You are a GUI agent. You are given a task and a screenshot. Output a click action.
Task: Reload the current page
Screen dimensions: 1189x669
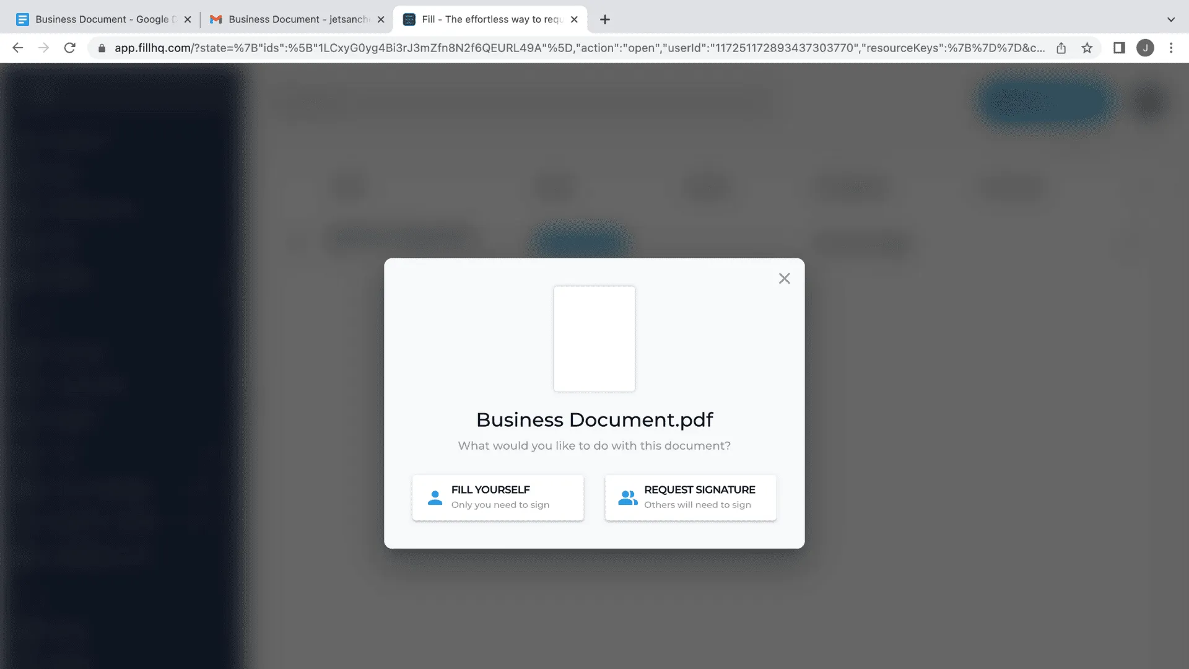coord(69,48)
